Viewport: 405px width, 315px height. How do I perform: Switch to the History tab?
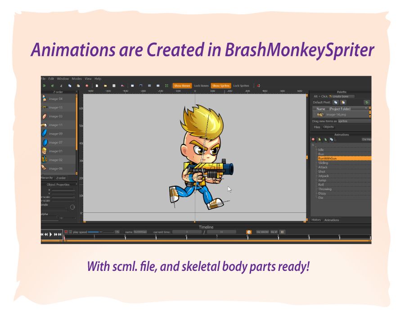point(316,220)
